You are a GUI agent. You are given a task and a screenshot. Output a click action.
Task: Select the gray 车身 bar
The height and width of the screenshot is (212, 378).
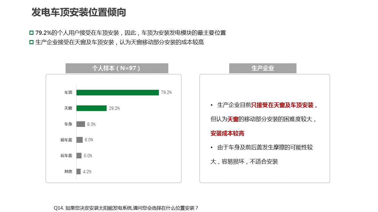point(81,124)
